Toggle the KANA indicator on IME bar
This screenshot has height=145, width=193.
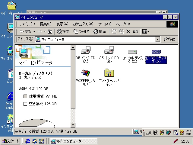[188, 134]
